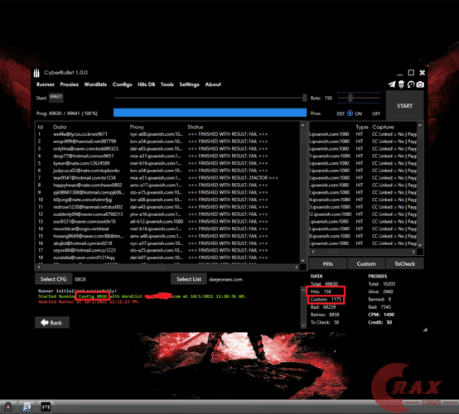
Task: Open the Hits DB menu
Action: coord(147,84)
